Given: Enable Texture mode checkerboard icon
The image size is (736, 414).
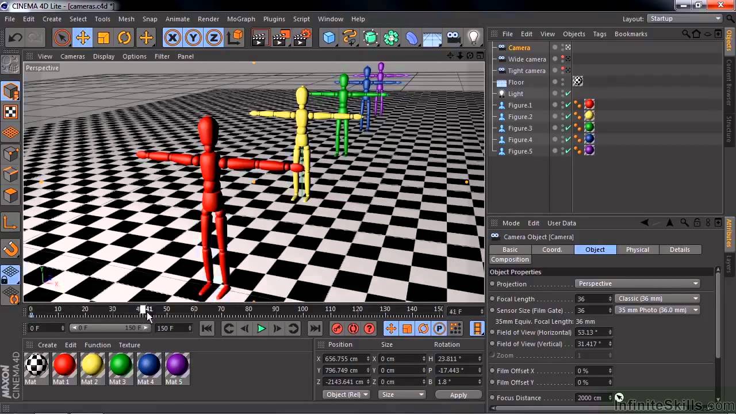Looking at the screenshot, I should click(11, 112).
